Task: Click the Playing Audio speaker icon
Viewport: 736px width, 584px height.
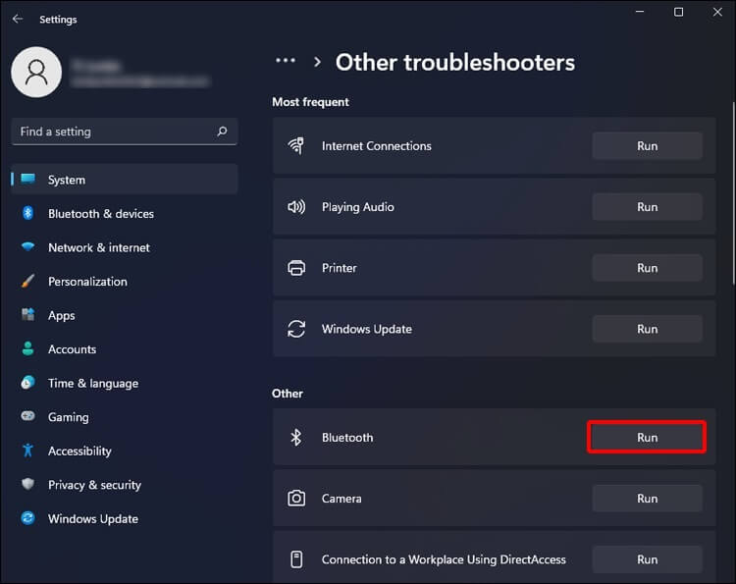Action: (296, 206)
